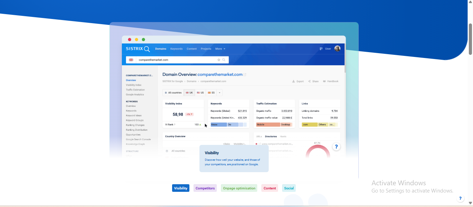Click the Others links bar segment
Image resolution: width=473 pixels, height=207 pixels.
(x=323, y=125)
